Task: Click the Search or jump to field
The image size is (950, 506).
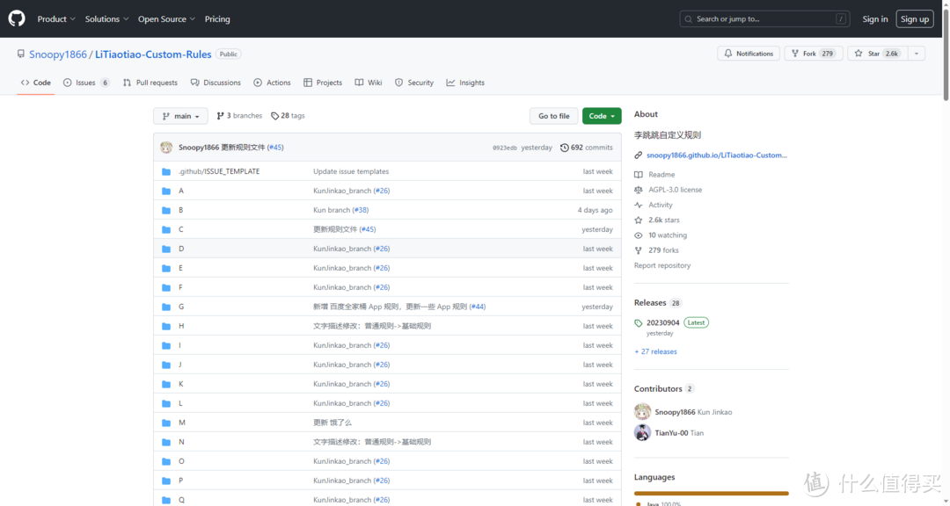Action: [x=764, y=18]
